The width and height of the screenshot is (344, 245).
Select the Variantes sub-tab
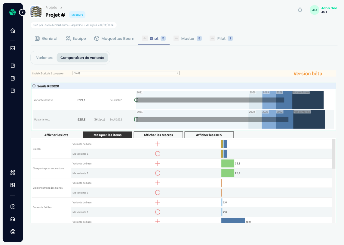coord(44,58)
